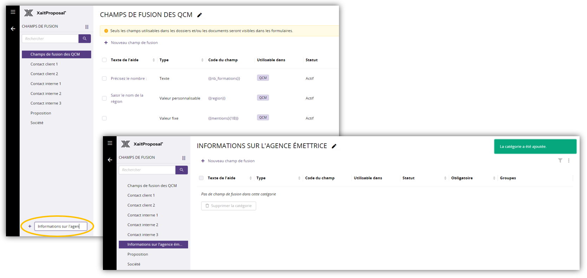This screenshot has width=587, height=278.
Task: Click the back arrow in the lower window
Action: pos(110,160)
